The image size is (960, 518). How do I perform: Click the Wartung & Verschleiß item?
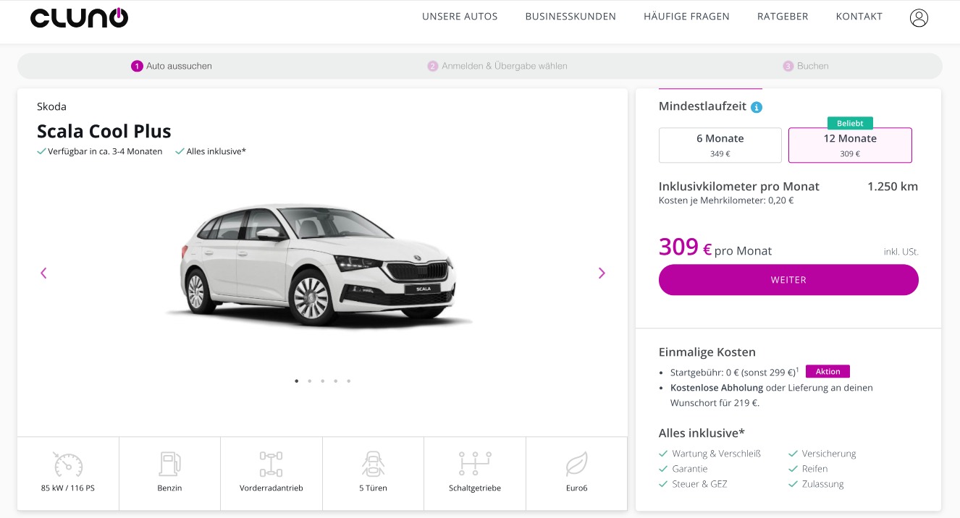[716, 454]
